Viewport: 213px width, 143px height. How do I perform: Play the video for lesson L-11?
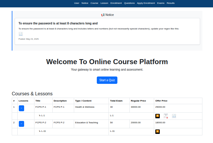[157, 132]
